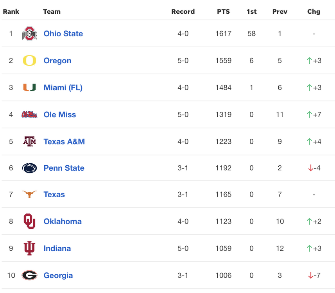Open the Oregon team page link
Viewport: 335px width, 293px height.
pyautogui.click(x=57, y=61)
